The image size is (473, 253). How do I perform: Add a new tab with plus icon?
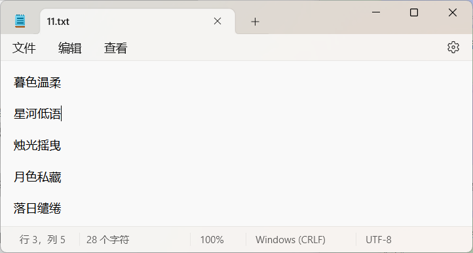pos(255,22)
